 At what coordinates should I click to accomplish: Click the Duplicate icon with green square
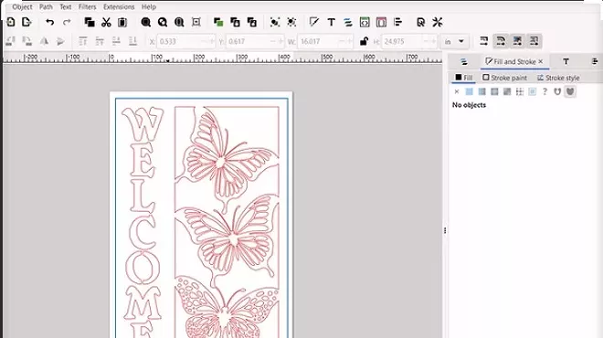(x=218, y=22)
